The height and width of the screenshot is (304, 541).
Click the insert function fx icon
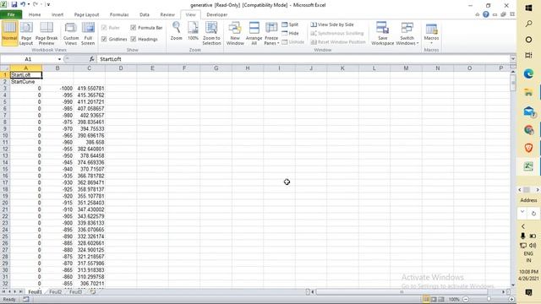(x=92, y=59)
